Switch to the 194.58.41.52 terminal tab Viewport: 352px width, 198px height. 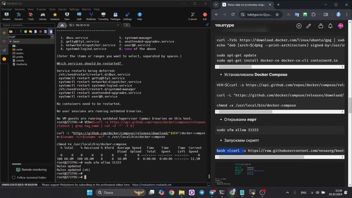[x=94, y=25]
